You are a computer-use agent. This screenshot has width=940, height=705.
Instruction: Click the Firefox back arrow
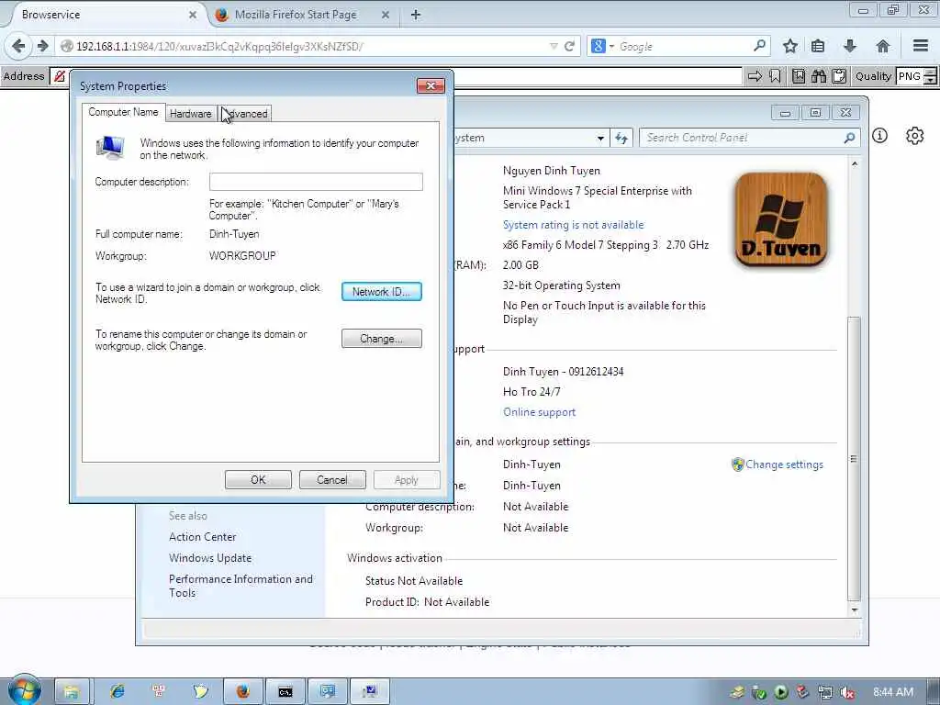18,46
